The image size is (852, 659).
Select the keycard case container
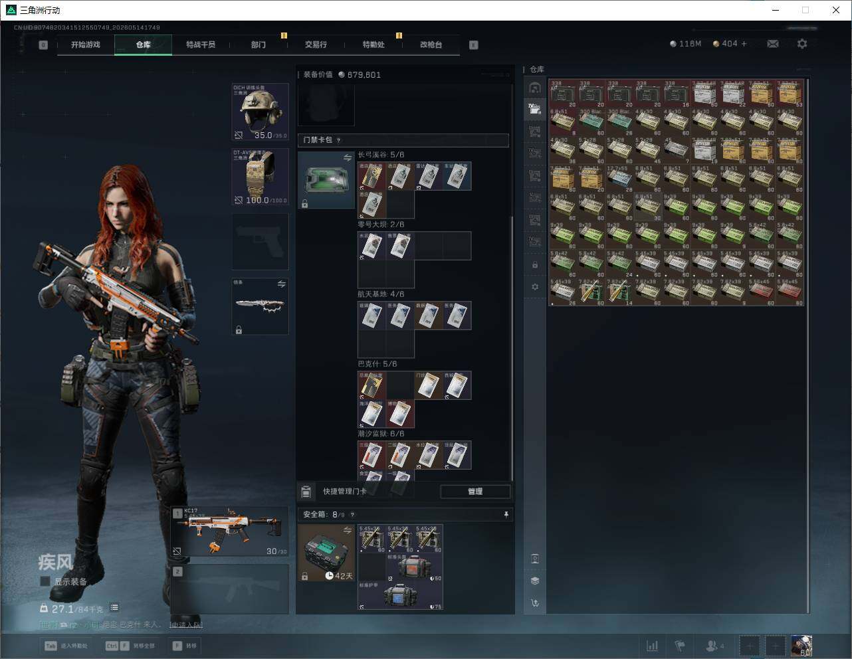point(326,180)
